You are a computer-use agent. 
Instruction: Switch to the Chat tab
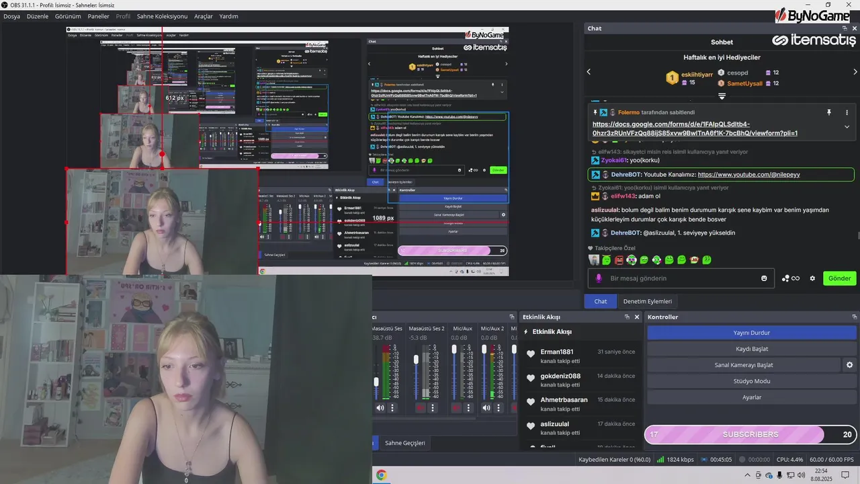[x=601, y=301]
